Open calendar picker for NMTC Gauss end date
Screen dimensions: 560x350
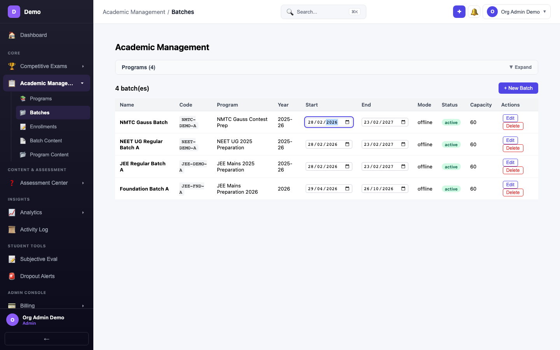click(x=403, y=122)
